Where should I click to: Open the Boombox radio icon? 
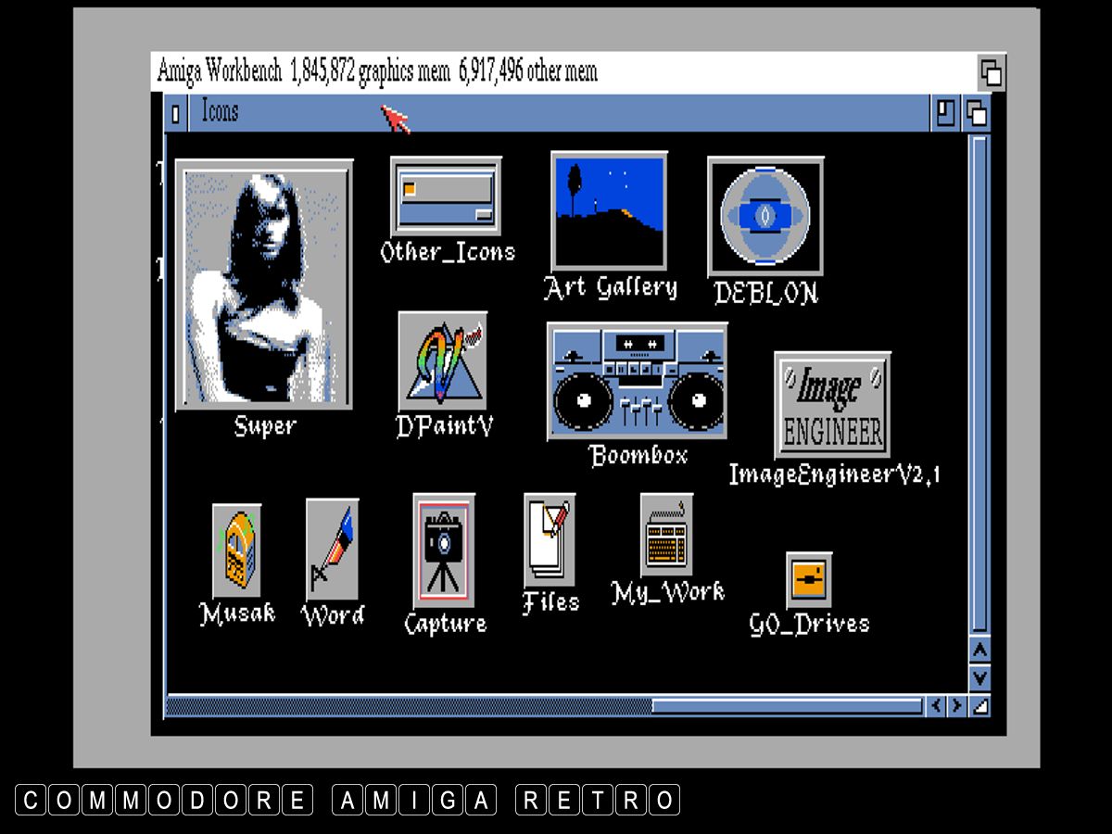(x=638, y=381)
